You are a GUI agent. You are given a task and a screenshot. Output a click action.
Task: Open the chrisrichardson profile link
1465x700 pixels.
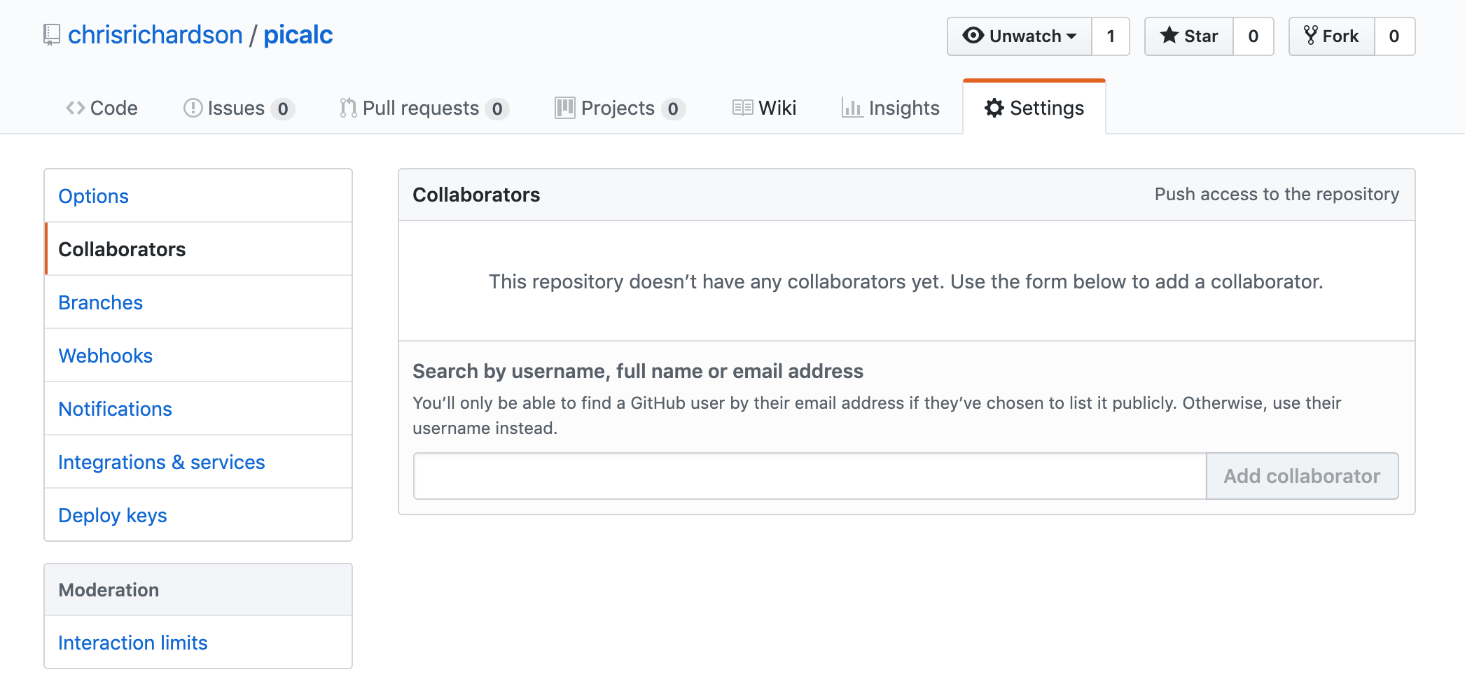155,35
